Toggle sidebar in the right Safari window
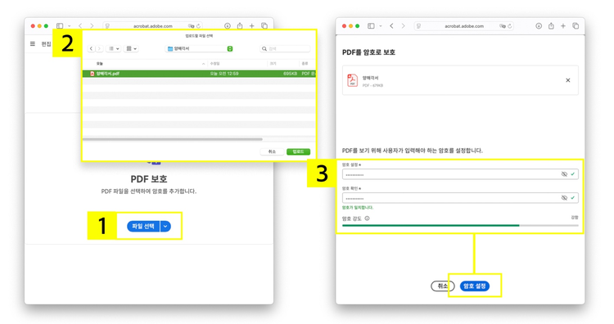The width and height of the screenshot is (614, 324). (x=371, y=26)
